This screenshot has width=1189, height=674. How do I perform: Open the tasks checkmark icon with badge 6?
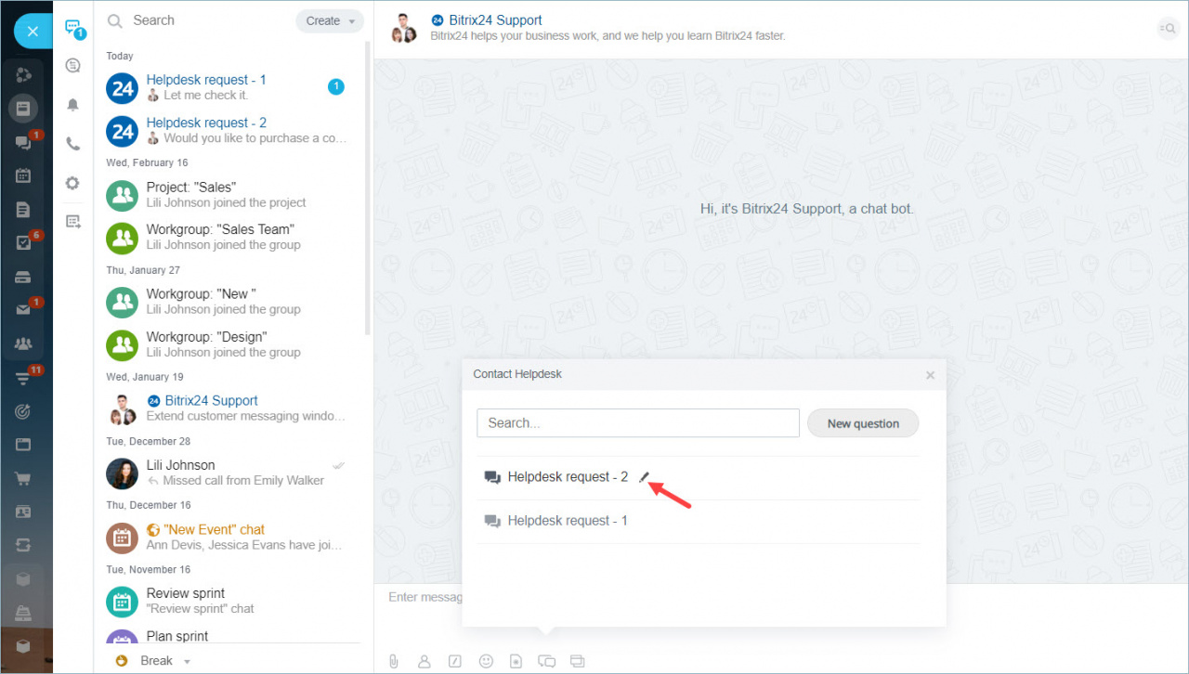coord(25,242)
